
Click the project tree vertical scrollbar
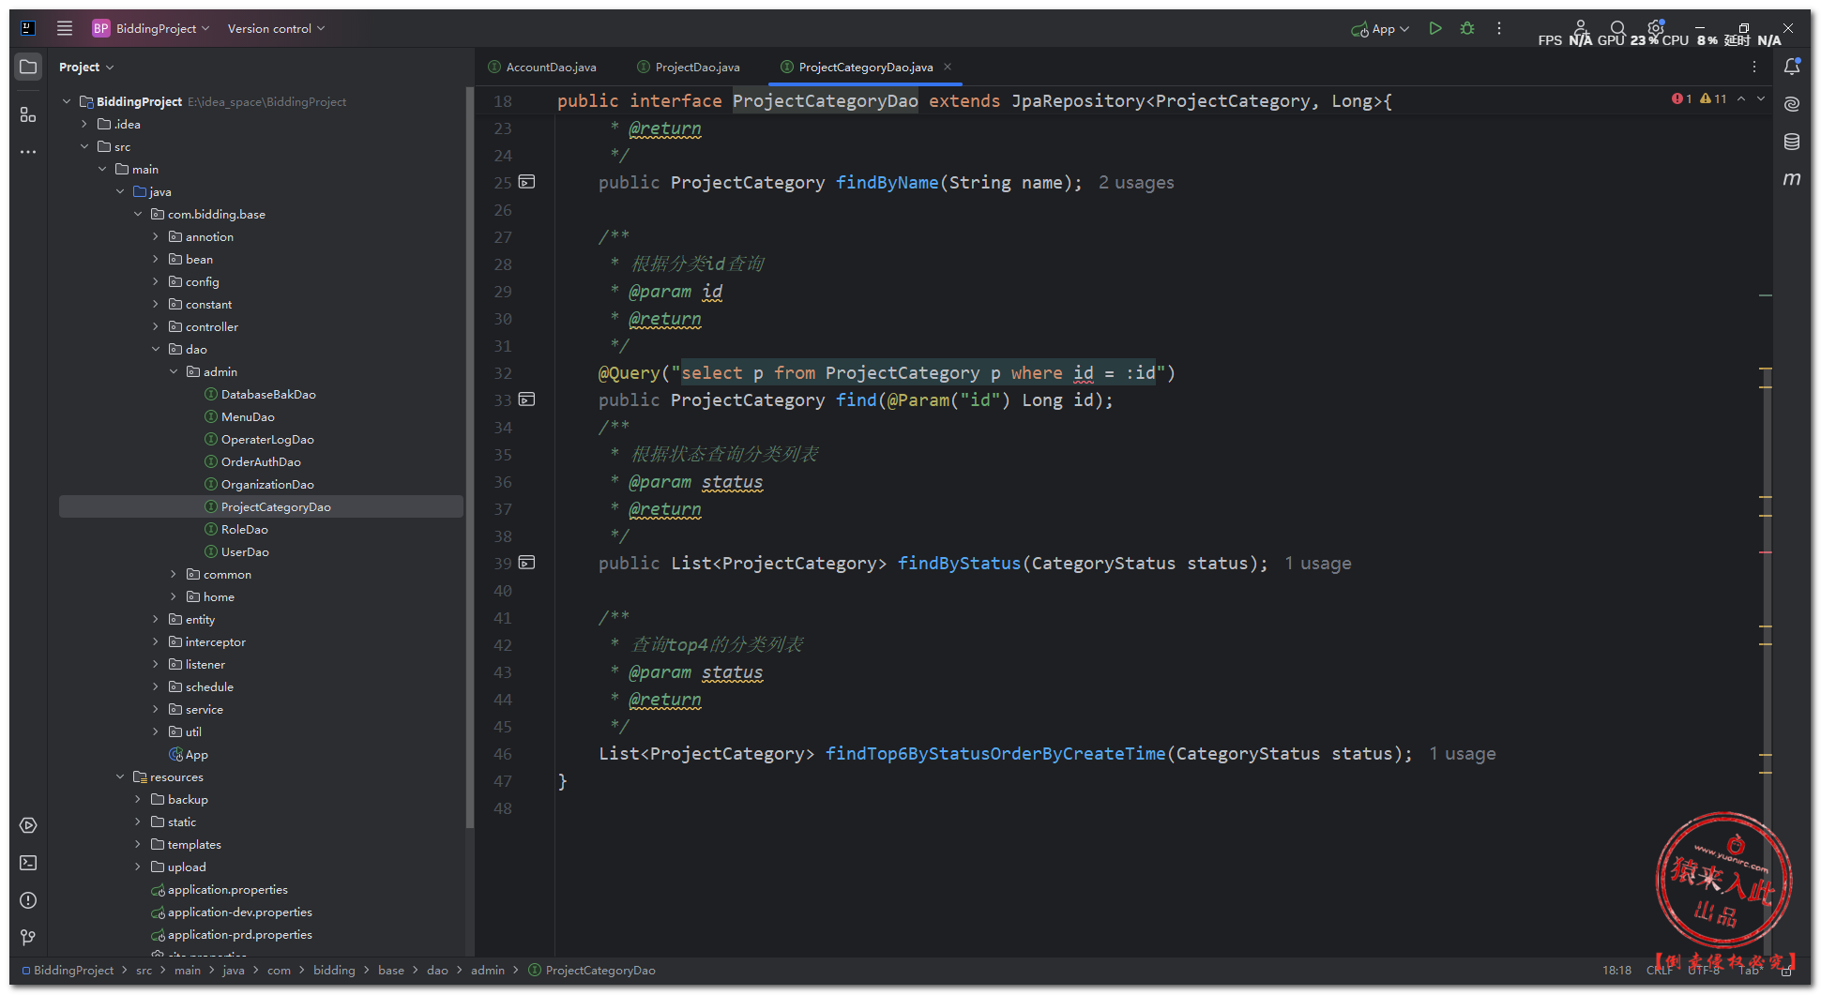[x=469, y=450]
